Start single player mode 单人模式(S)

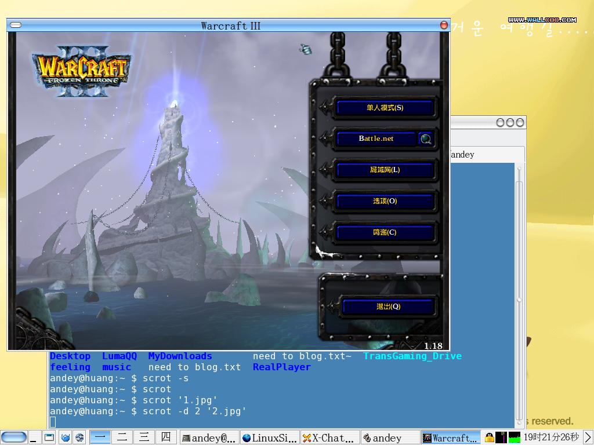pos(385,108)
